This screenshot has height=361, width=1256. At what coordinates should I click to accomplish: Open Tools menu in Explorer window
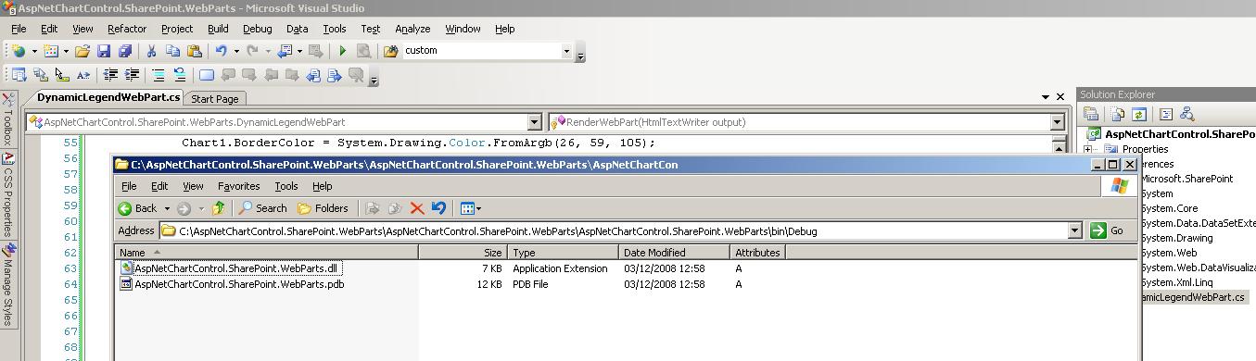point(286,186)
